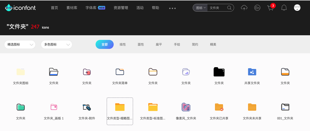
Task: Select the 文件夹简单 icon
Action: click(120, 72)
